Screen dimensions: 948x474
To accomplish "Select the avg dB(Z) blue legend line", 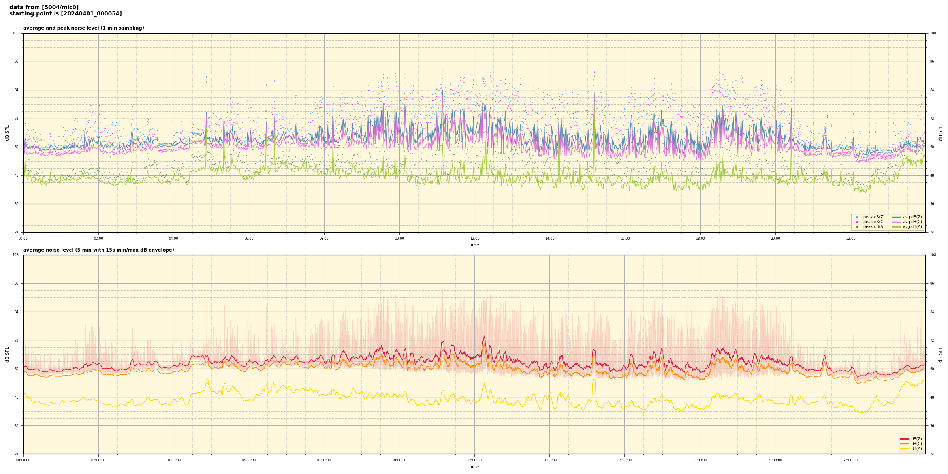I will click(896, 217).
